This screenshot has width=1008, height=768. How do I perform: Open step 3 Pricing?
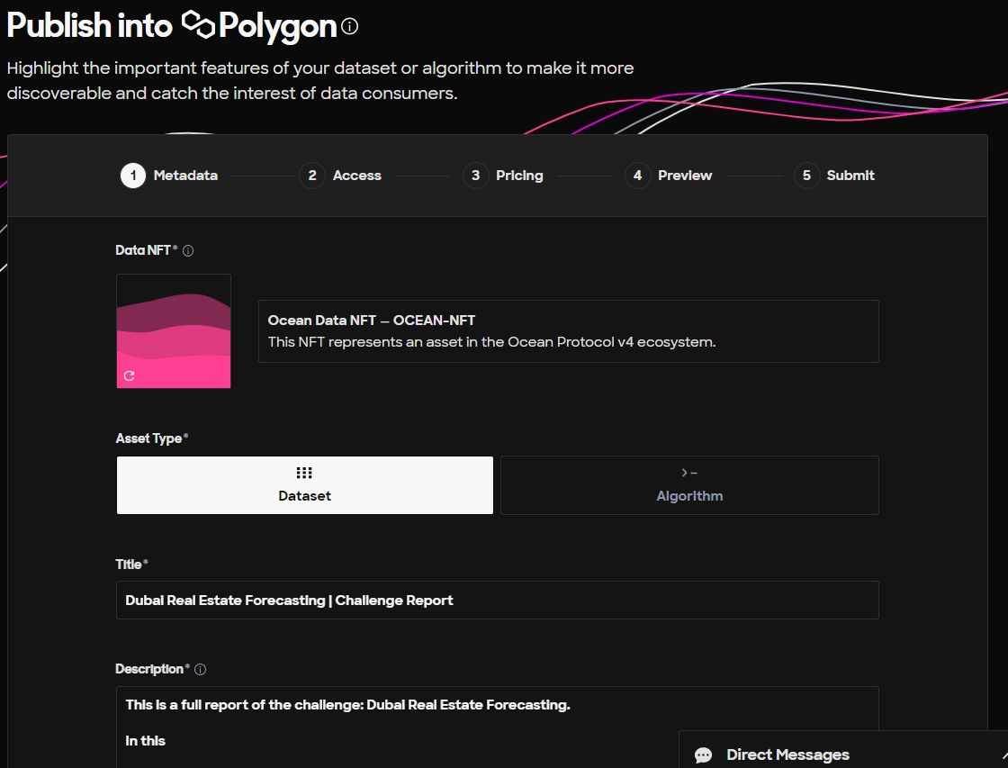pyautogui.click(x=503, y=176)
